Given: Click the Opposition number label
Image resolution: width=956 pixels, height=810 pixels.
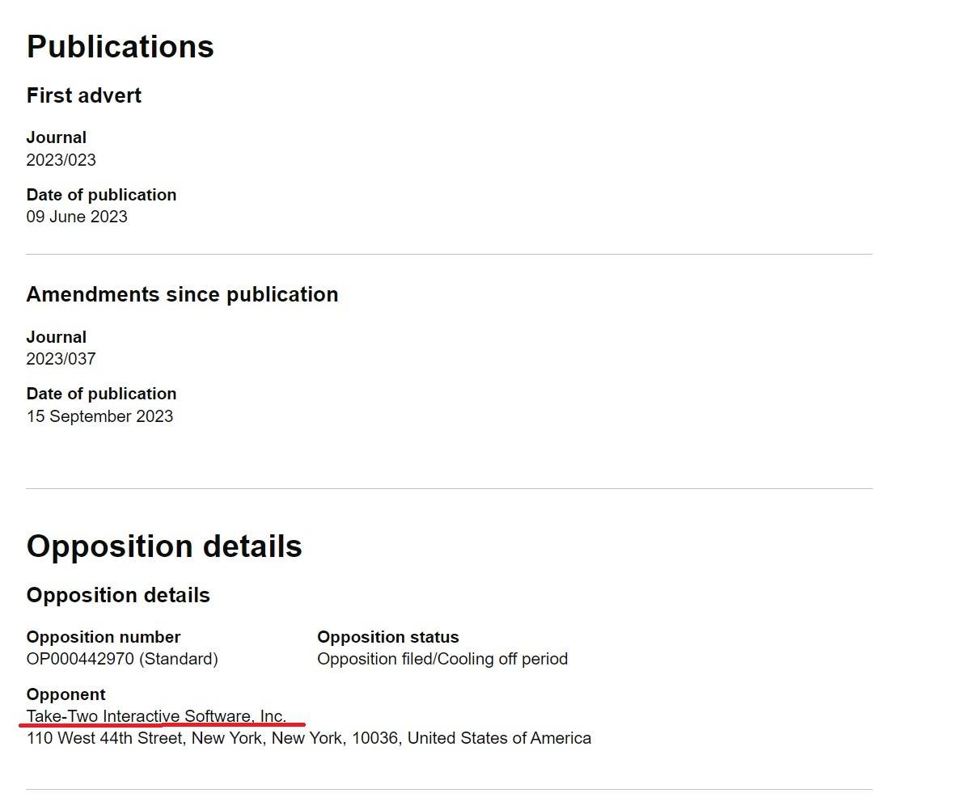Looking at the screenshot, I should pos(104,637).
